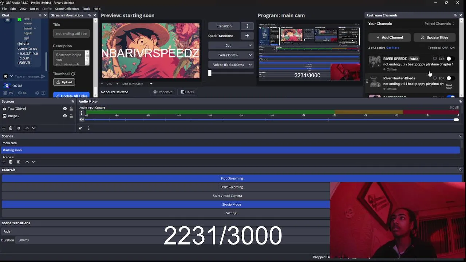Viewport: 466px width, 262px height.
Task: Open Audio Mixer bottom three-dot menu
Action: point(88,128)
